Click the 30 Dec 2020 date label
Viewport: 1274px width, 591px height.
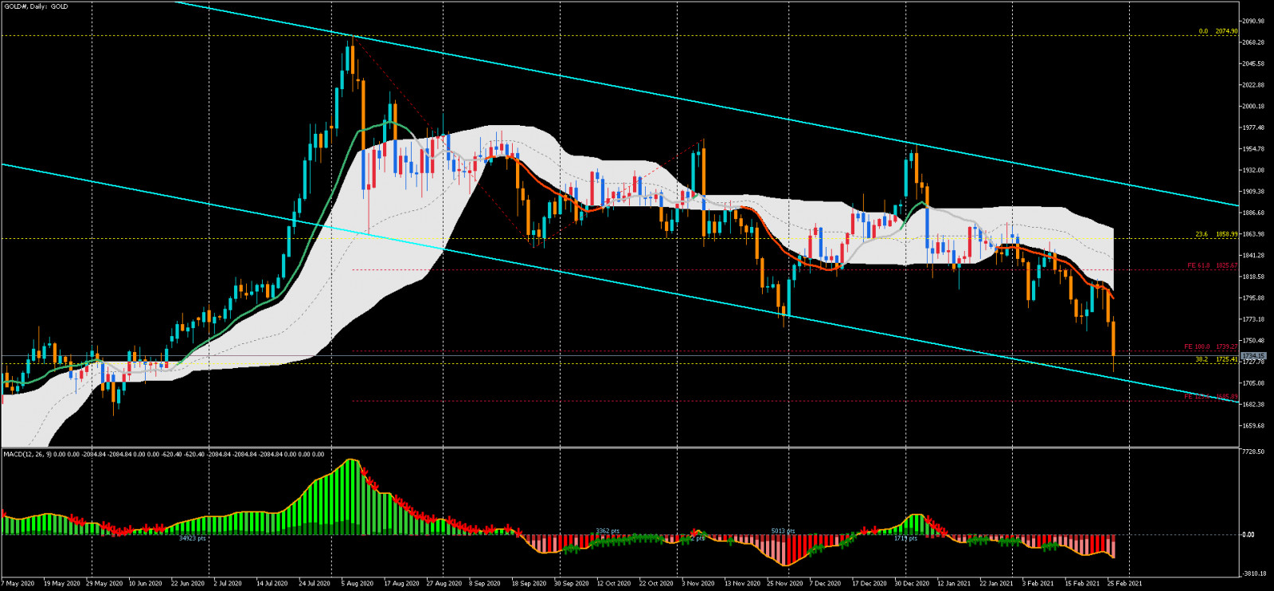click(912, 584)
